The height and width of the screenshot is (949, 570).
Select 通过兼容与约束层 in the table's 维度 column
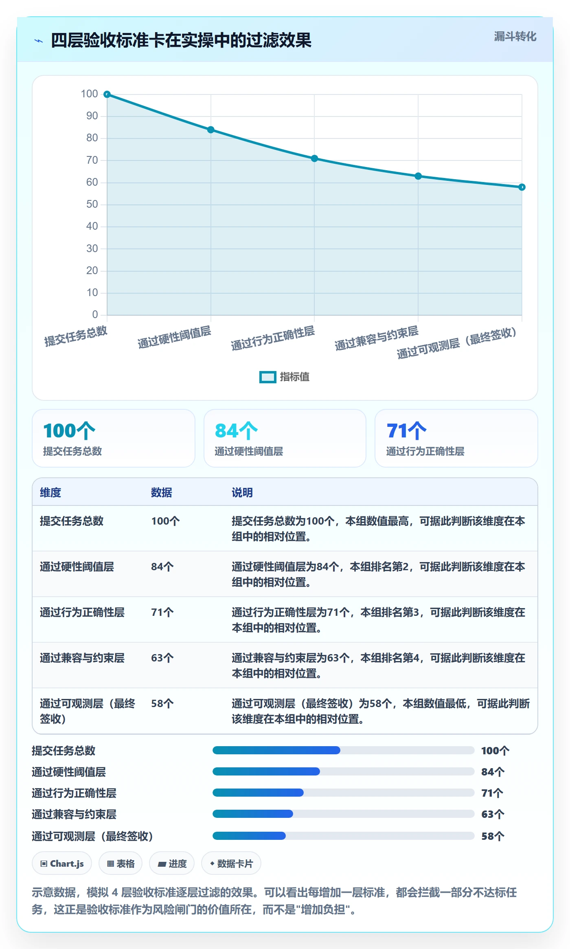click(x=82, y=658)
